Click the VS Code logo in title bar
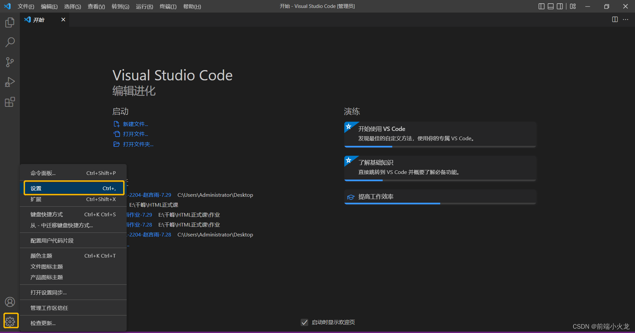Viewport: 635px width, 333px height. pos(7,6)
